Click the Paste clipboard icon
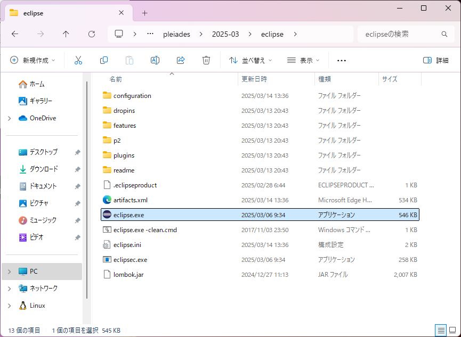Viewport: 461px width, 337px height. pos(130,60)
